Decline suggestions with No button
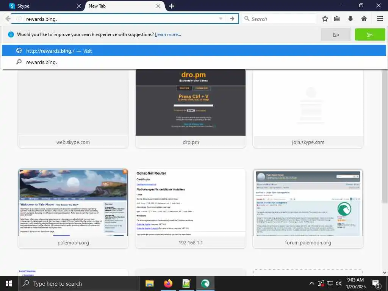Image resolution: width=388 pixels, height=291 pixels. [336, 34]
